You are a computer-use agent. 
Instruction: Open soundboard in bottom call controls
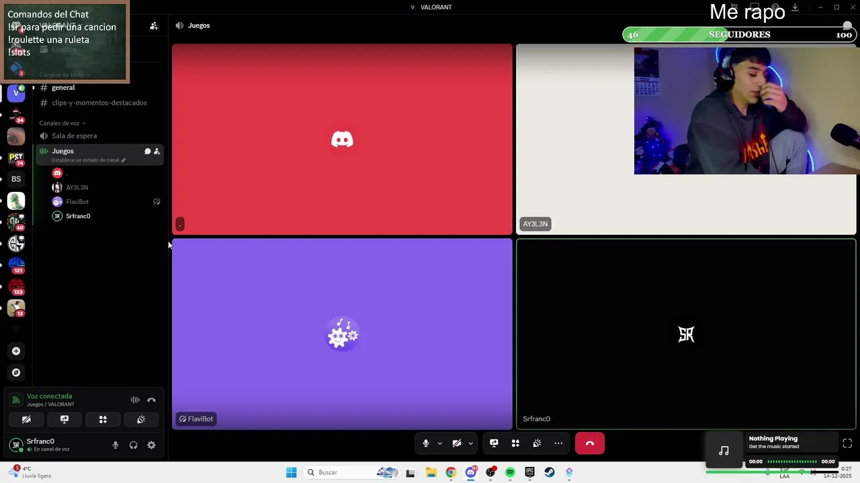click(537, 443)
